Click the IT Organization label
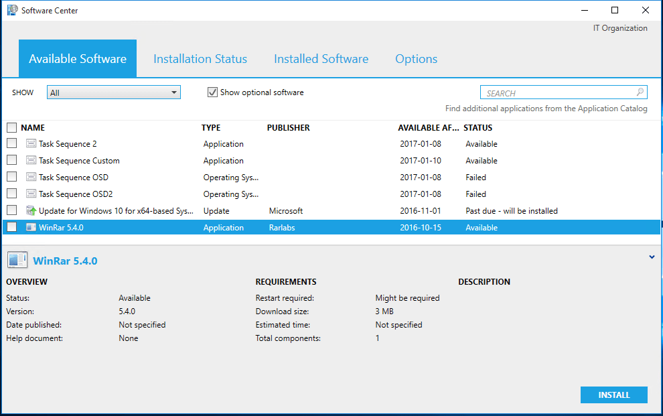 click(620, 28)
